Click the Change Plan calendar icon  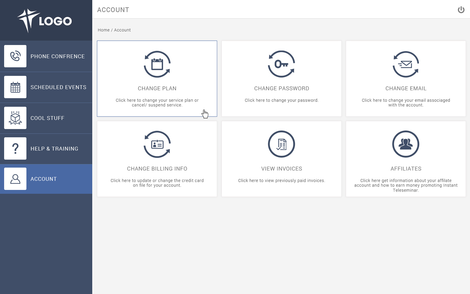click(157, 64)
